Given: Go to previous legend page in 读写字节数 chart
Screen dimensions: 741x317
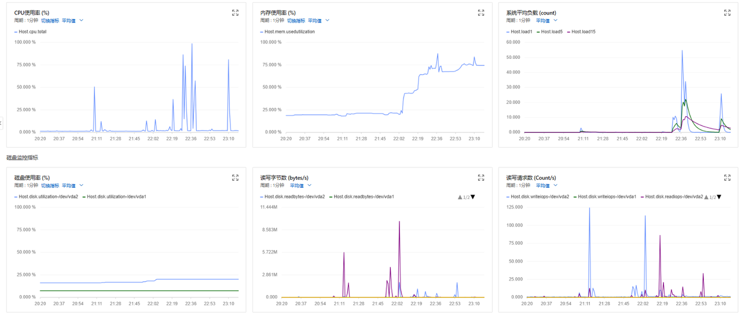Looking at the screenshot, I should point(460,197).
